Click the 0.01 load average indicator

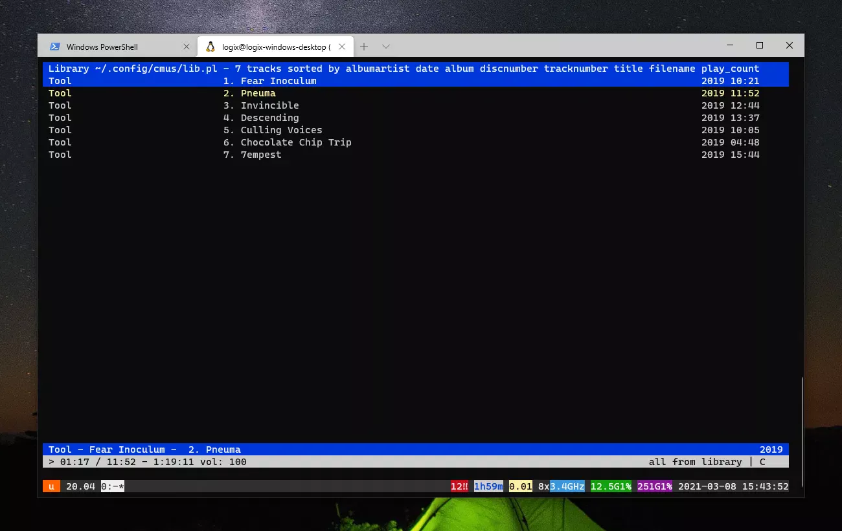pyautogui.click(x=521, y=486)
